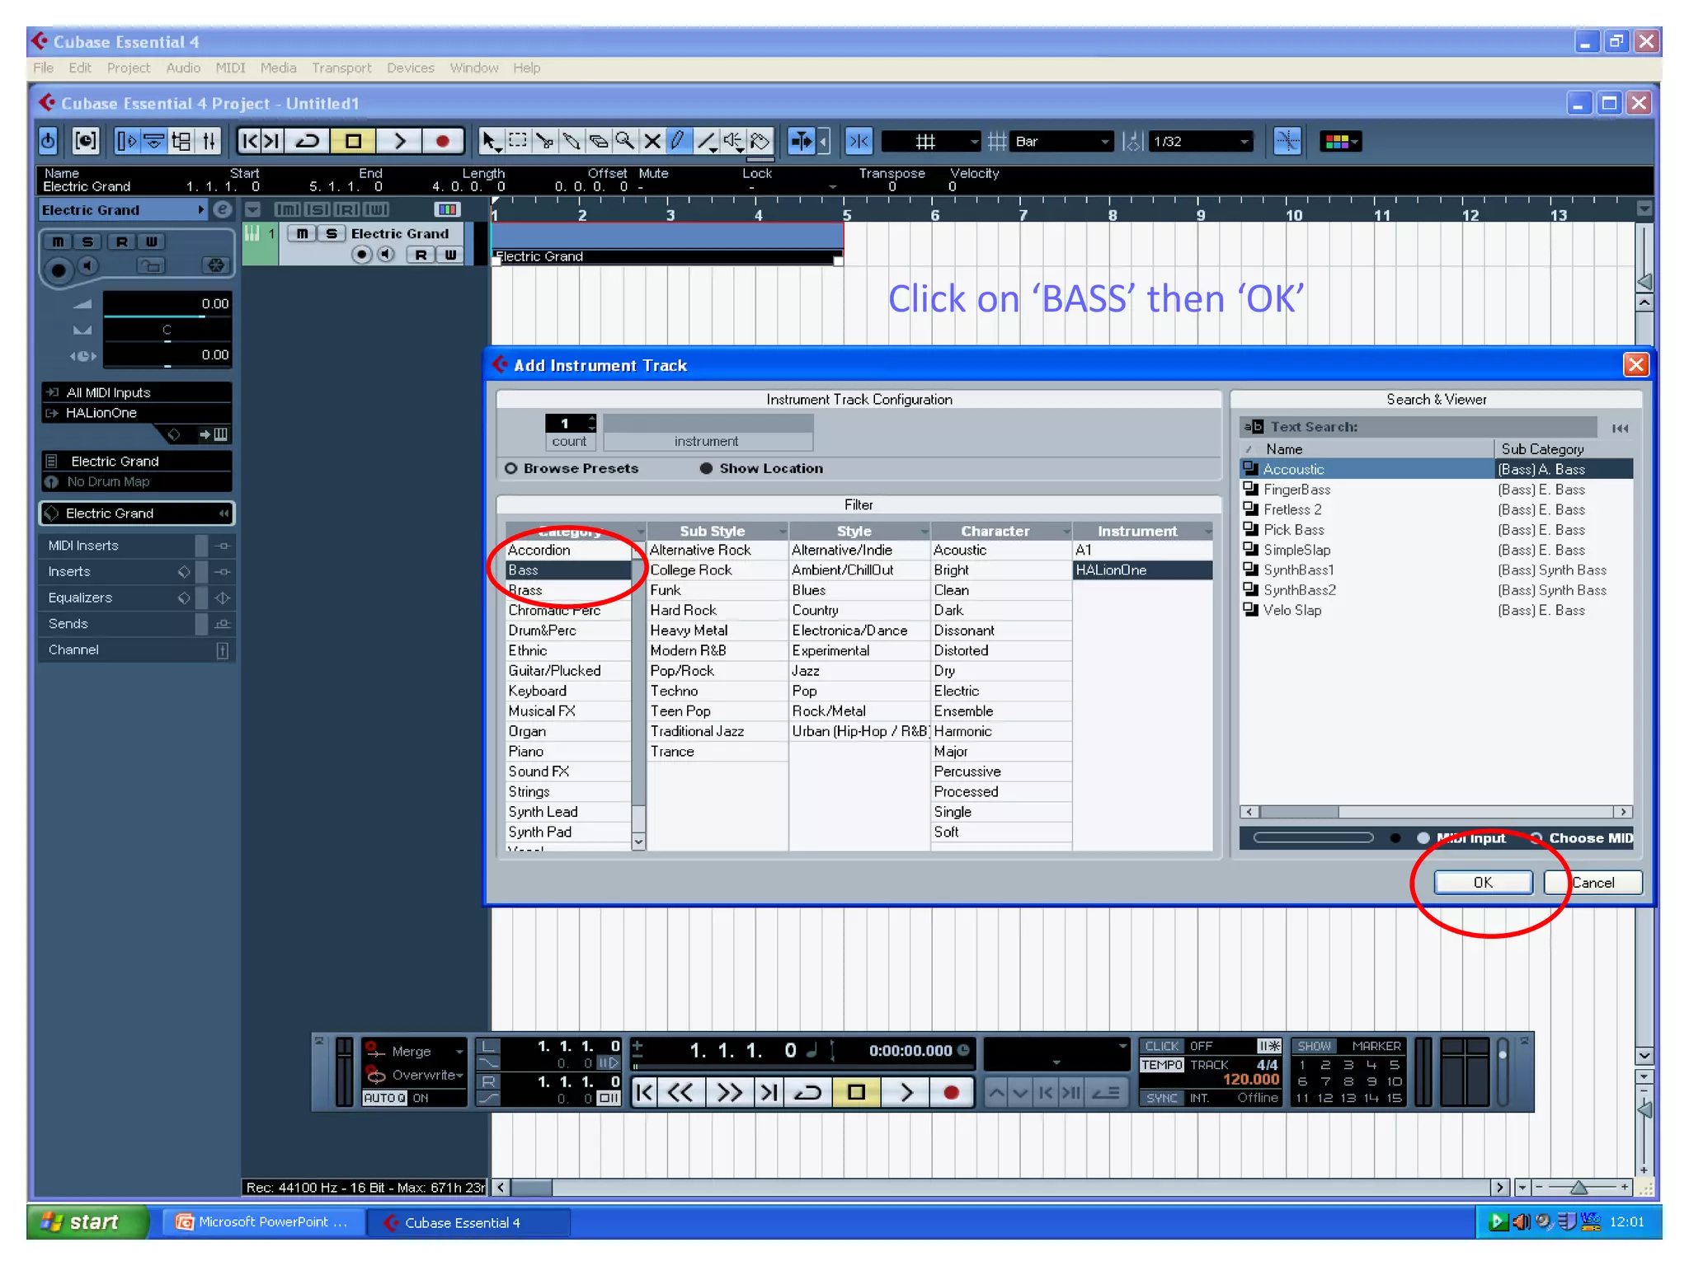Toggle Cycle loop in top toolbar
The height and width of the screenshot is (1266, 1689).
tap(308, 142)
